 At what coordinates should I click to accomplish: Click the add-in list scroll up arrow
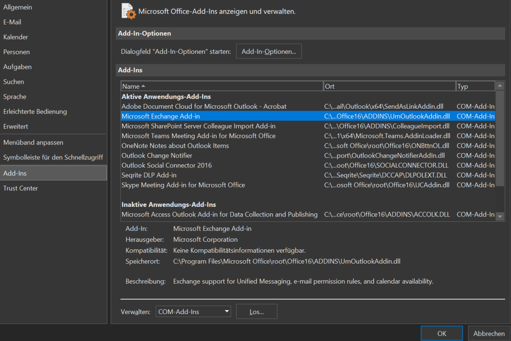500,86
